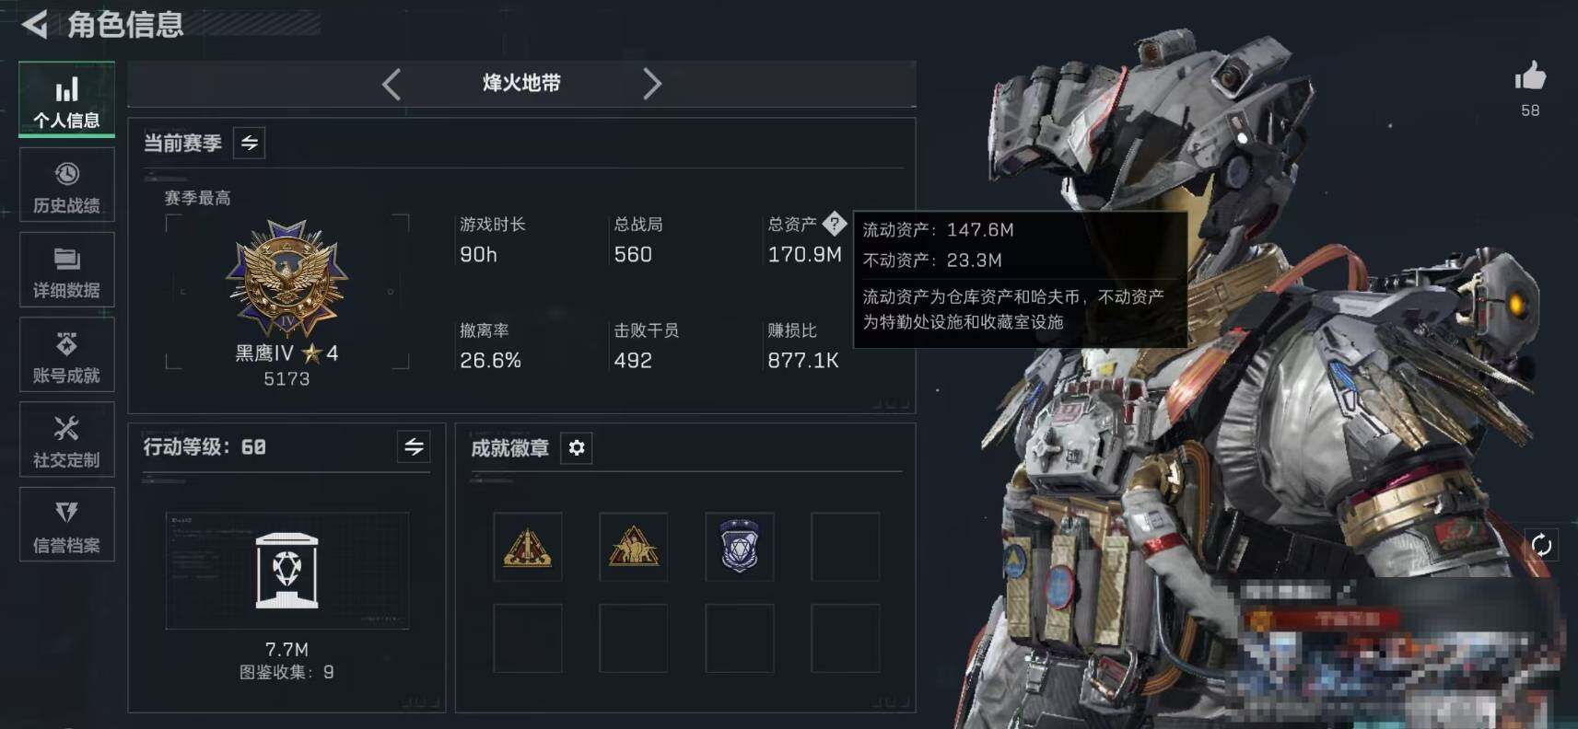Toggle the 行动等级 swap icon

(x=414, y=447)
